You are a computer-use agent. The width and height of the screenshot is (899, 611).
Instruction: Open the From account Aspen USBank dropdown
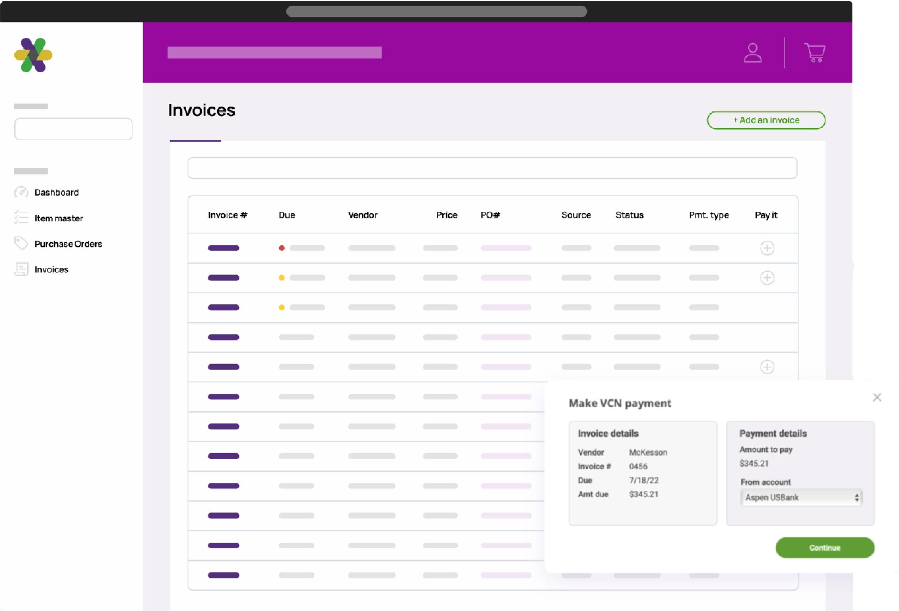pyautogui.click(x=801, y=497)
